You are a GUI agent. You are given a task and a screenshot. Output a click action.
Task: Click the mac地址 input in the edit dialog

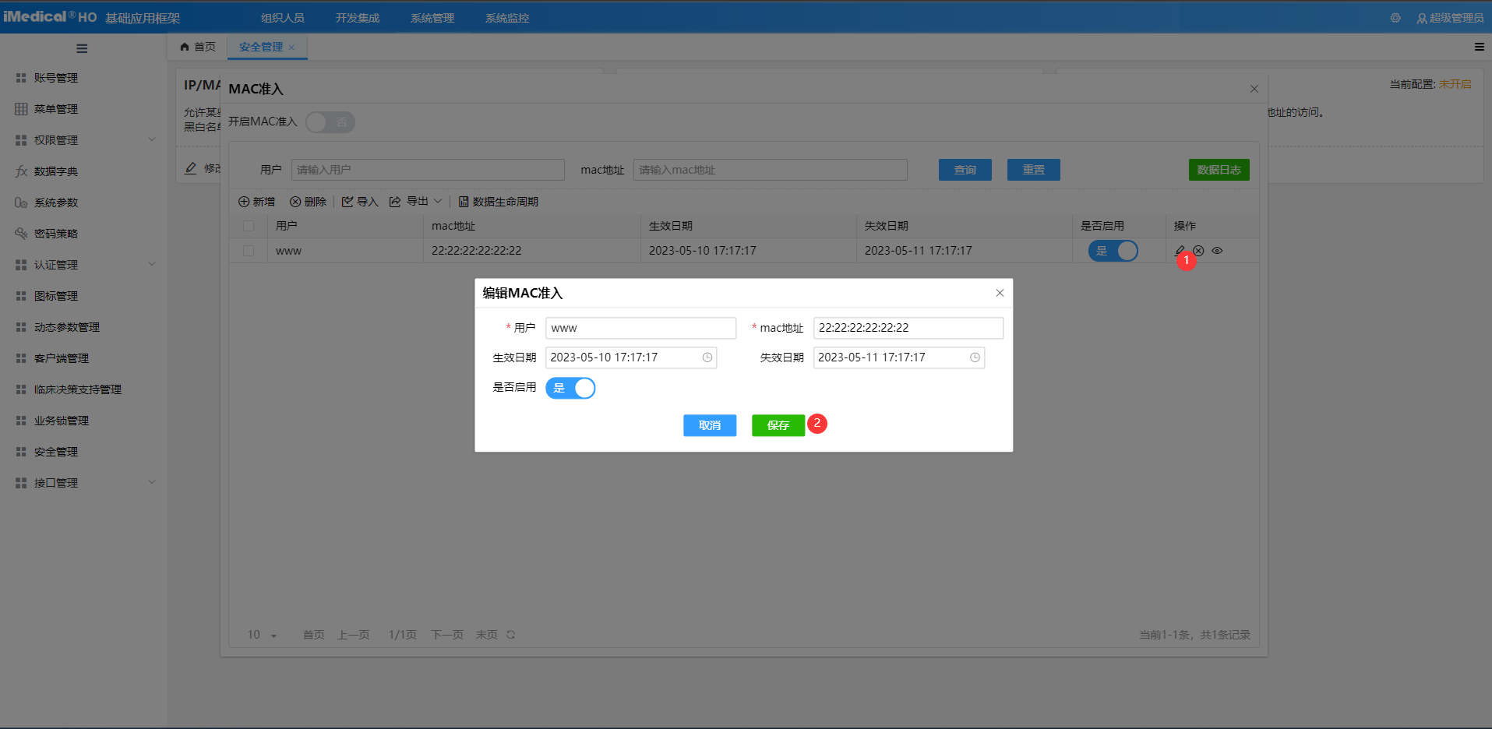click(908, 328)
